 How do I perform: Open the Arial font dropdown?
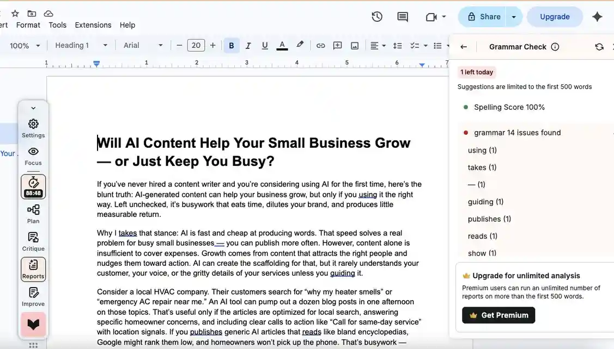coord(143,45)
